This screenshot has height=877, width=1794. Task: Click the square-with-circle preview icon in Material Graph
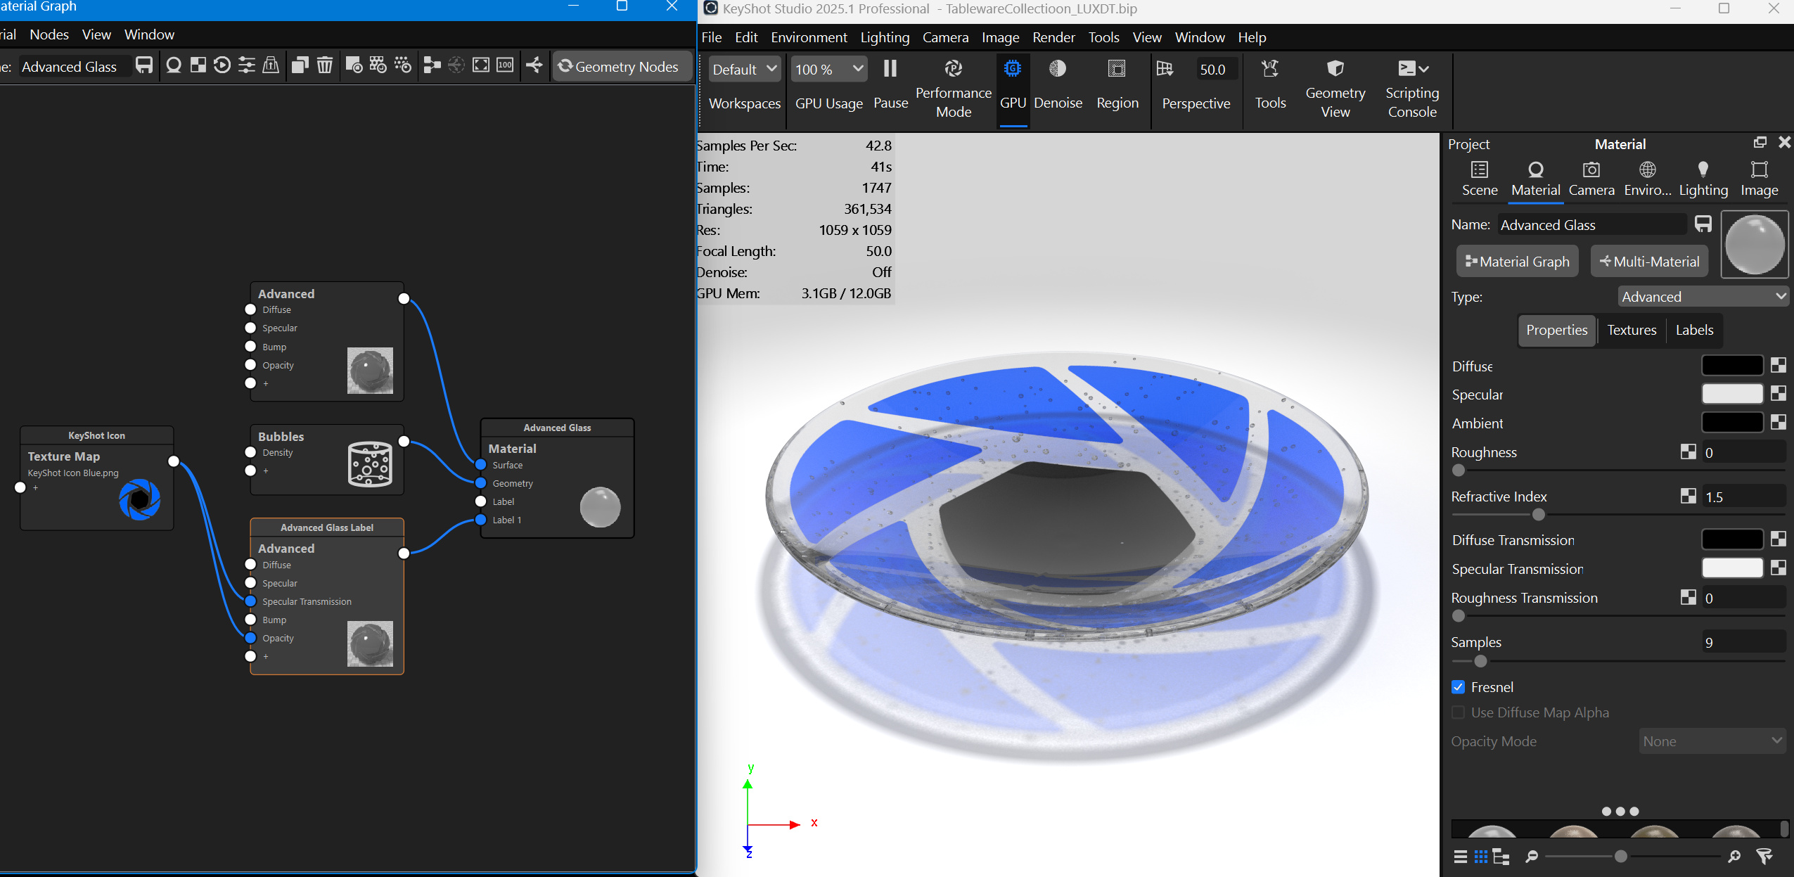(x=354, y=66)
